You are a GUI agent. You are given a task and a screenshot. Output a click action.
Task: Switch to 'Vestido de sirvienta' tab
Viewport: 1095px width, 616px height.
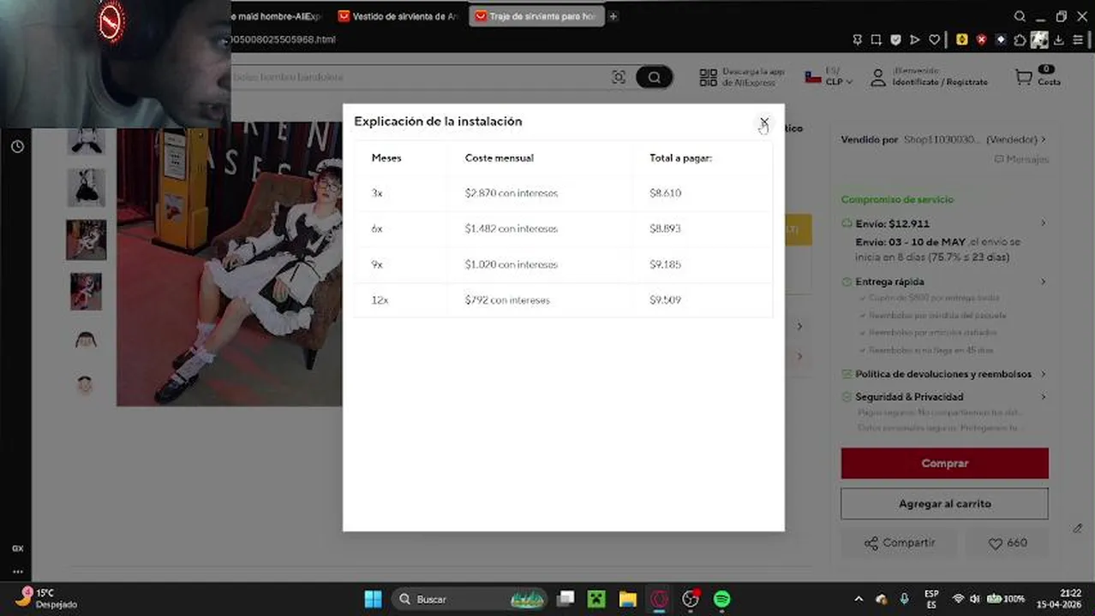pyautogui.click(x=398, y=16)
